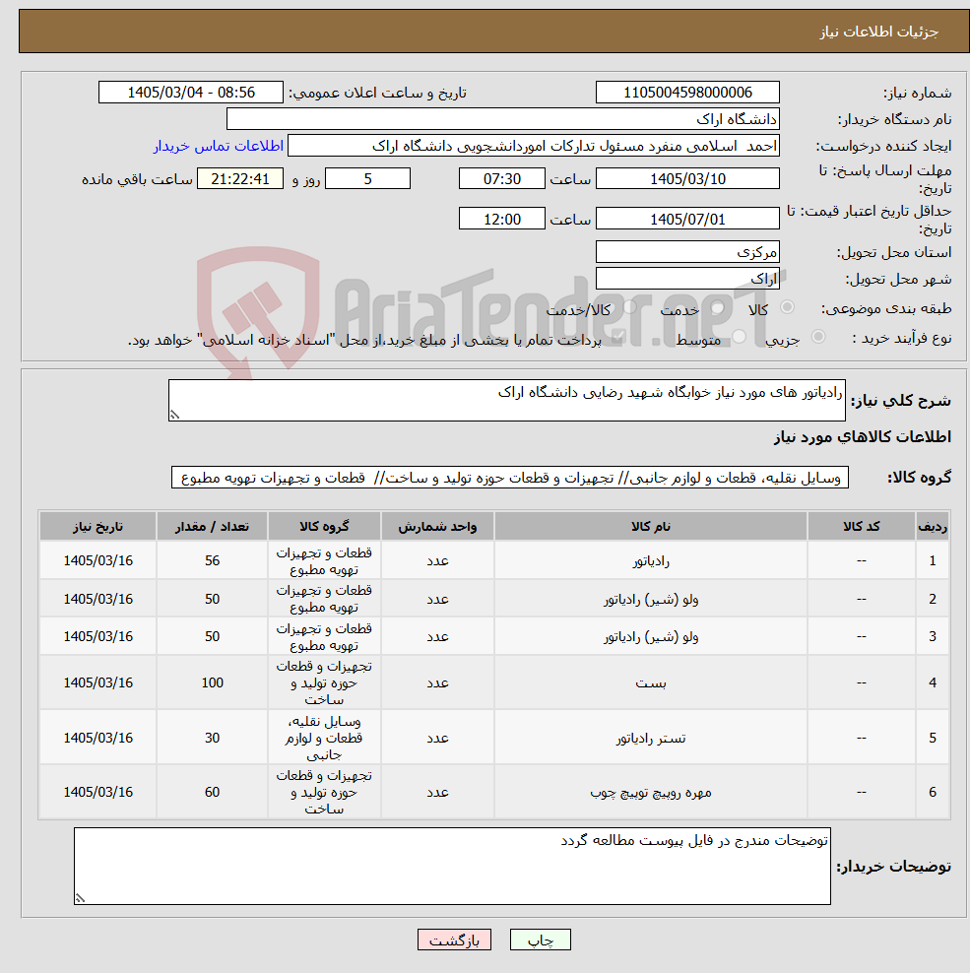Click the واحد شمارش column header
The image size is (970, 973).
pyautogui.click(x=437, y=526)
